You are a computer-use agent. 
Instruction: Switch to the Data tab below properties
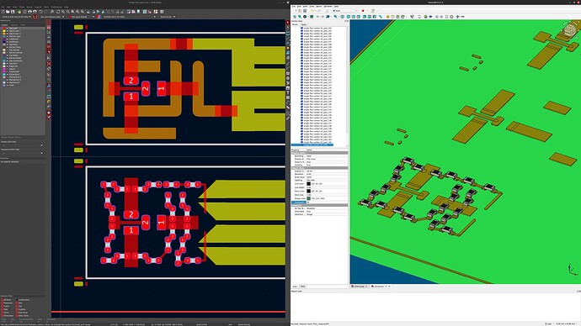[303, 287]
